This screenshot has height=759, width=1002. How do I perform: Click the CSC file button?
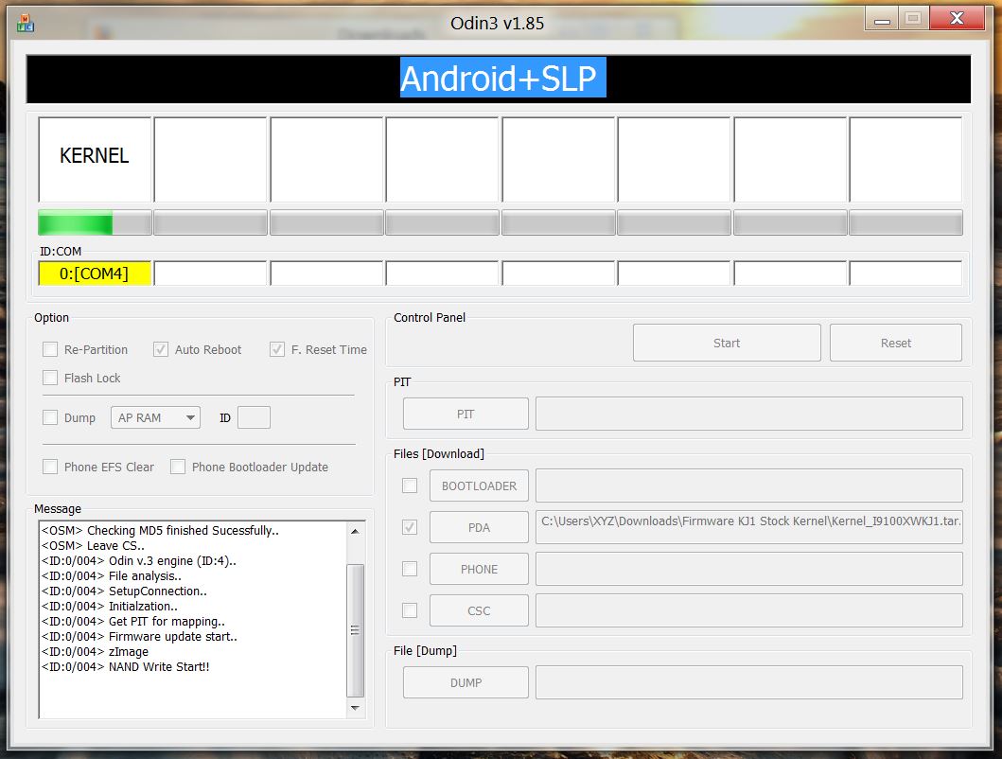coord(479,610)
